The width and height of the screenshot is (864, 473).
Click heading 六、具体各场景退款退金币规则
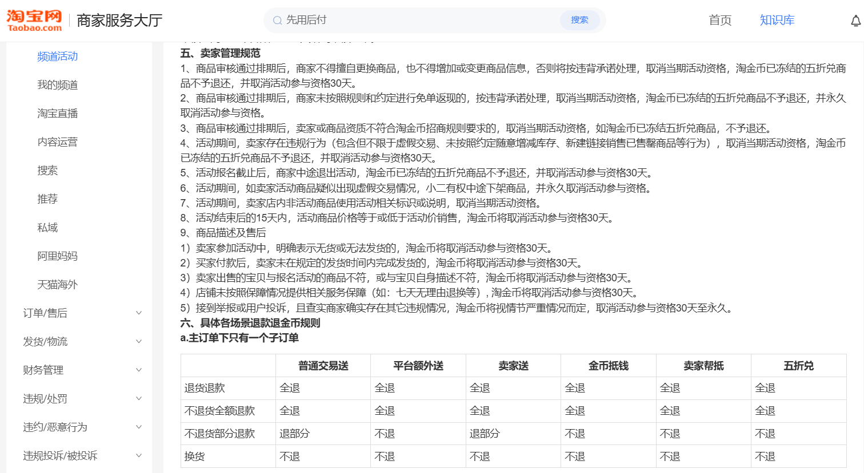coord(250,323)
